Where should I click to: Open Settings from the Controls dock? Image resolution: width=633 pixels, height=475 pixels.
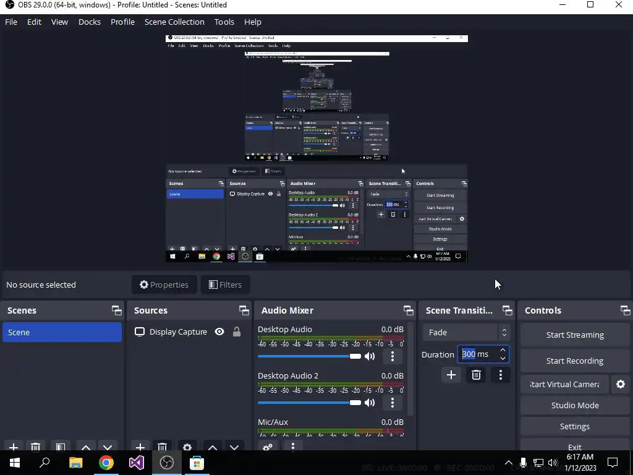click(575, 426)
